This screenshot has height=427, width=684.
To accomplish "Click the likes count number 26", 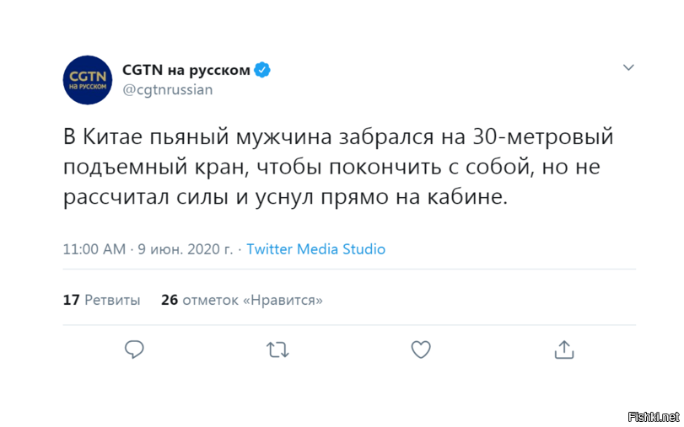I will point(170,300).
